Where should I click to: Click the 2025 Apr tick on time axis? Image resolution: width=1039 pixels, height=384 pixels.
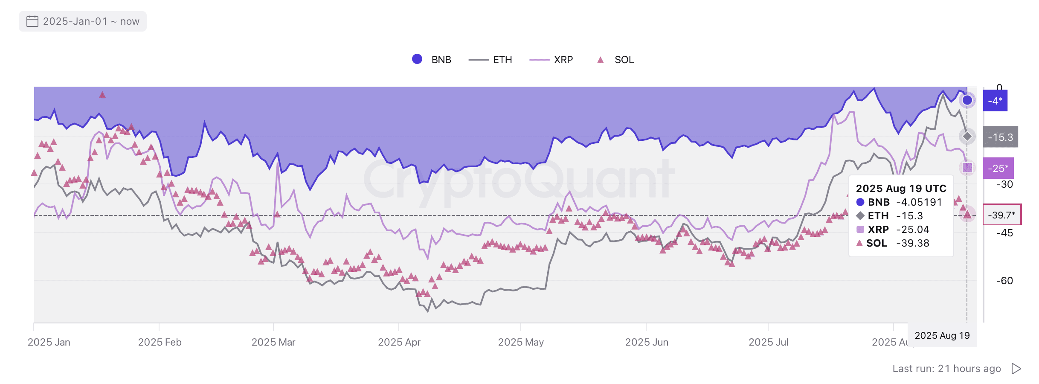click(399, 342)
